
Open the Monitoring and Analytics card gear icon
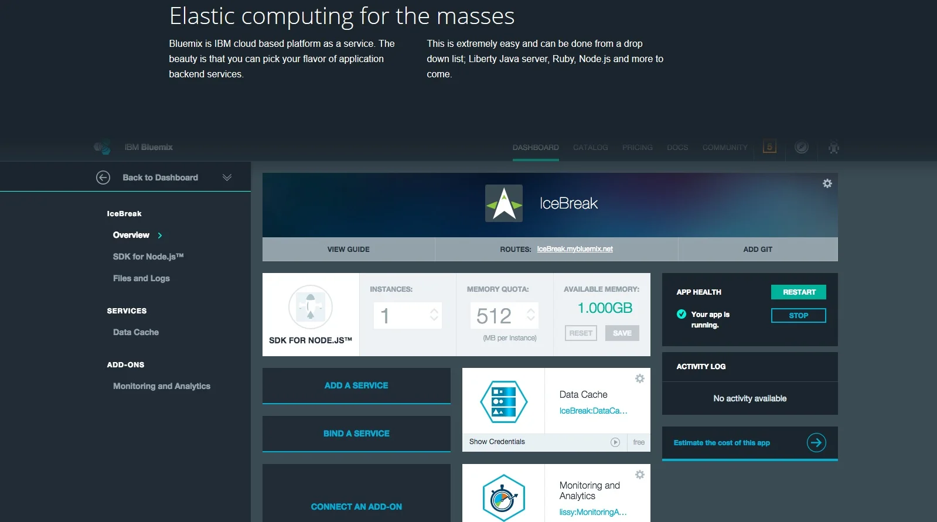640,475
